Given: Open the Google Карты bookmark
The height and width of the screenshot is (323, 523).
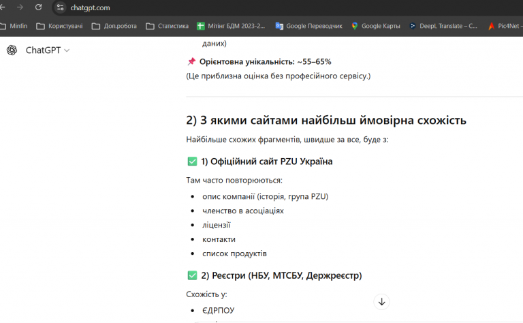Looking at the screenshot, I should coord(376,26).
